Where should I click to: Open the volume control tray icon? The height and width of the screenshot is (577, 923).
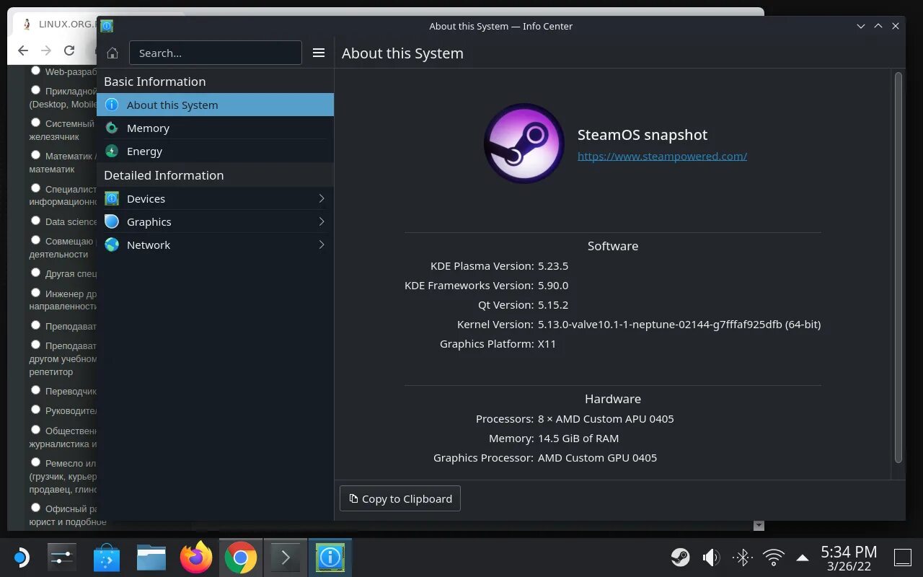point(711,557)
